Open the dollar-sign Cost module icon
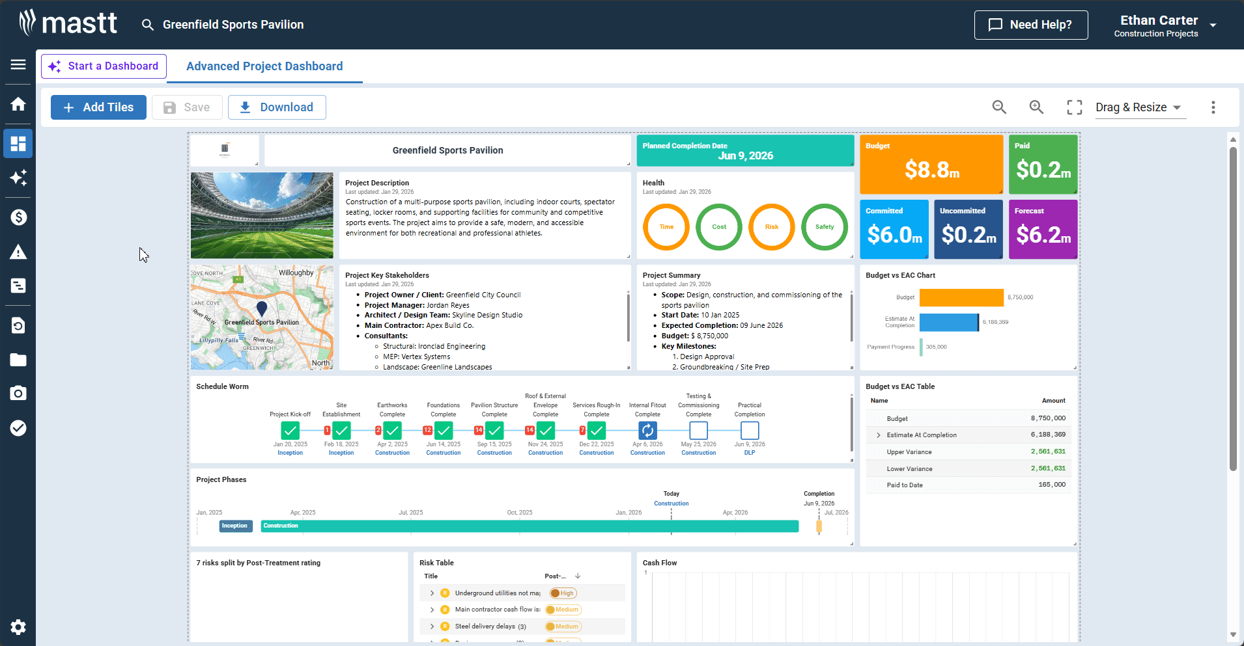 (x=18, y=217)
